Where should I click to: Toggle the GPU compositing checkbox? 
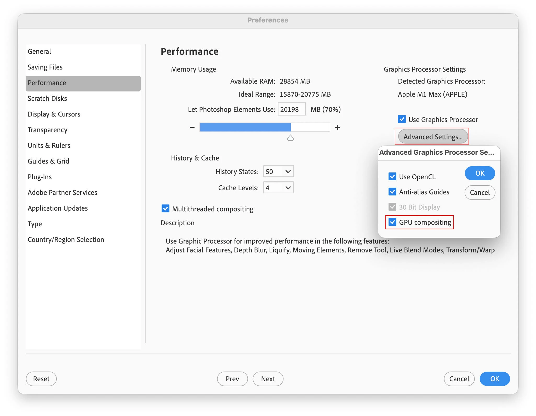[x=392, y=222]
